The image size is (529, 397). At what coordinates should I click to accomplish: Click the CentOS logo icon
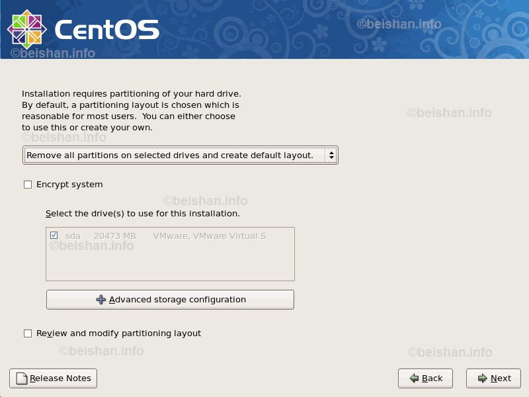pyautogui.click(x=26, y=28)
